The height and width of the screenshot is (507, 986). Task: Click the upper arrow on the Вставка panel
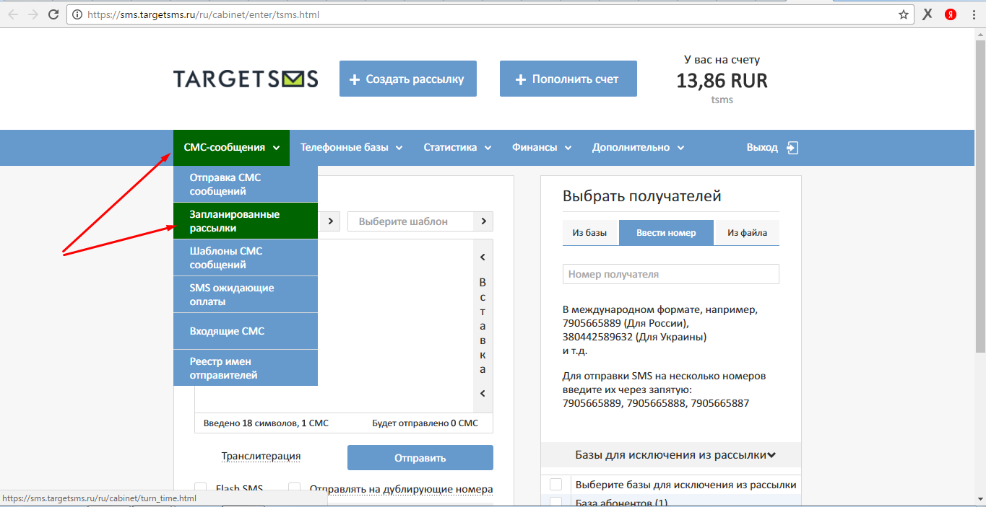tap(483, 257)
